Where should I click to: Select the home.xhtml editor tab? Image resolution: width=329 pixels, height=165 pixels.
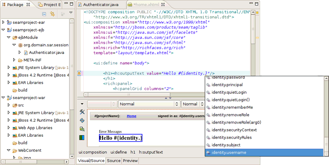[147, 5]
